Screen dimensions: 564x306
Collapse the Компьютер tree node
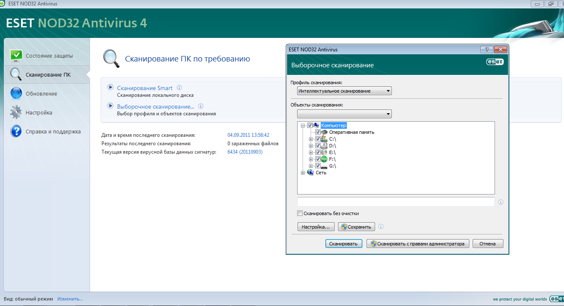pos(303,125)
